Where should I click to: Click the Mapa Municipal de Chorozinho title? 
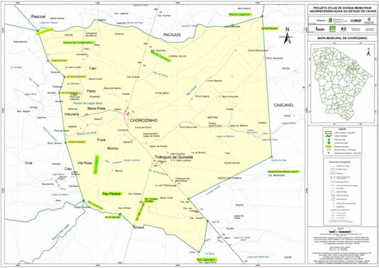click(x=343, y=38)
